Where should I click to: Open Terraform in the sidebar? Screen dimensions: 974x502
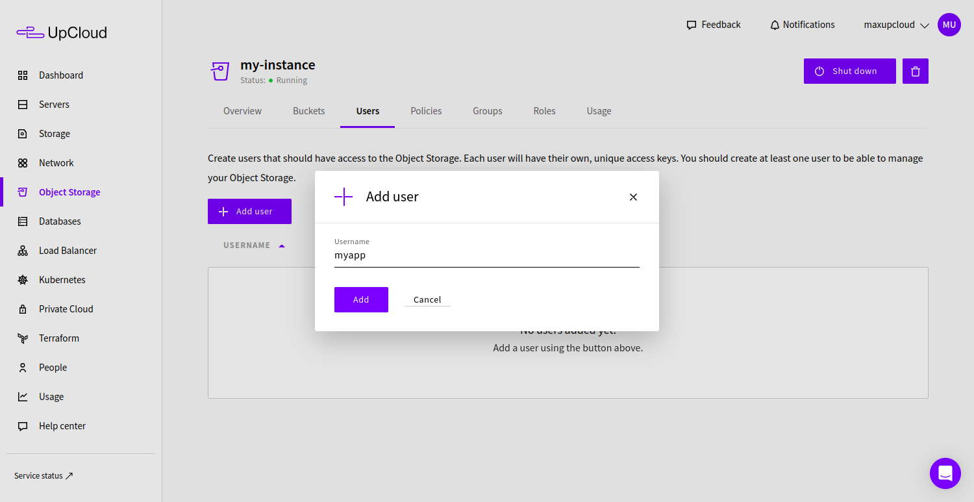pyautogui.click(x=59, y=338)
